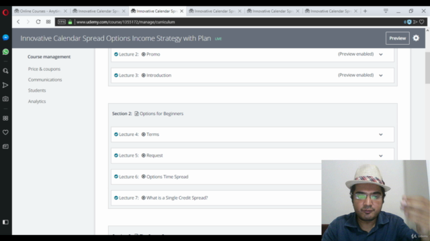
Task: Click the check mark beside Lecture 6
Action: (x=116, y=177)
